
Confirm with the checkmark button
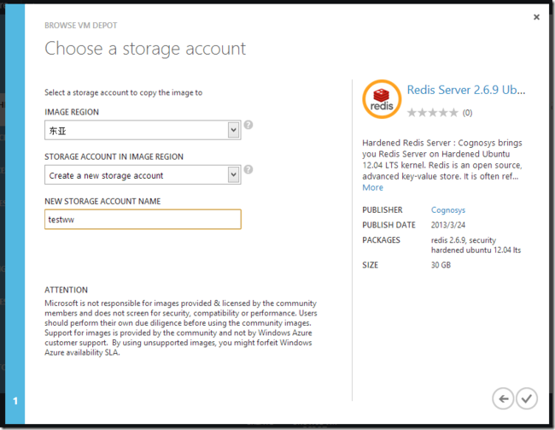pyautogui.click(x=527, y=399)
